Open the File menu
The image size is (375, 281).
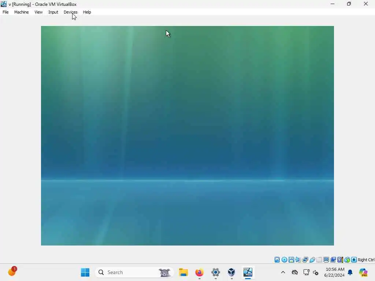coord(5,12)
